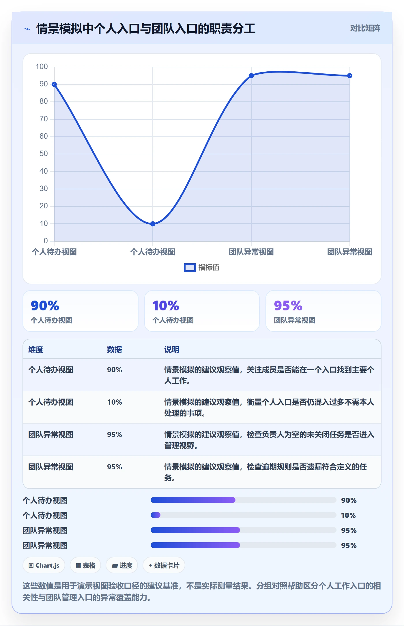The width and height of the screenshot is (404, 626).
Task: Click the description about 检查负责人为空的未关闭任务
Action: 270,440
